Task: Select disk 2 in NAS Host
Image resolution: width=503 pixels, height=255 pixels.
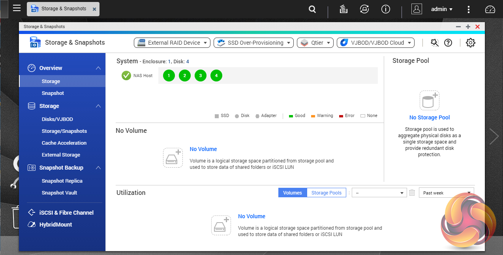Action: tap(185, 75)
